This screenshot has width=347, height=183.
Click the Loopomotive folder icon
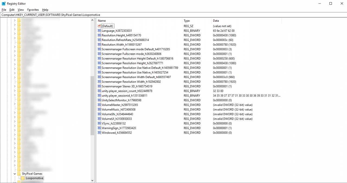point(23,178)
